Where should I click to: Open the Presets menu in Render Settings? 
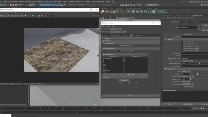[x=108, y=26]
